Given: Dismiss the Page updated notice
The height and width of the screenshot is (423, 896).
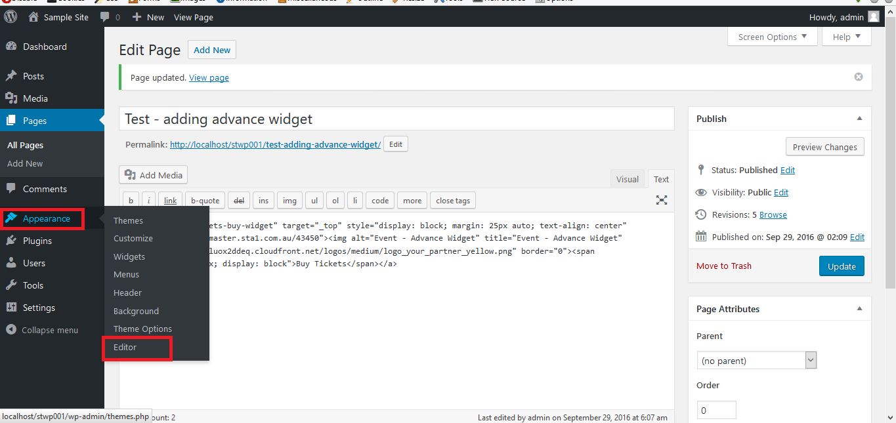Looking at the screenshot, I should (859, 77).
